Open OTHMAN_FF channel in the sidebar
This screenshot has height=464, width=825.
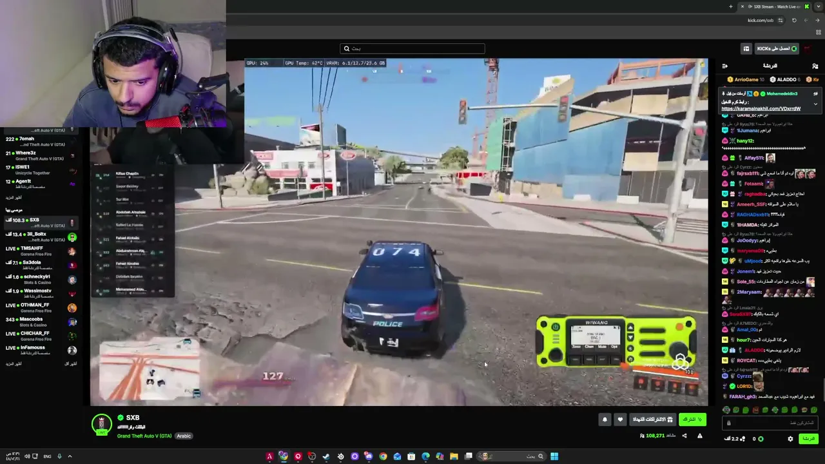(x=41, y=308)
